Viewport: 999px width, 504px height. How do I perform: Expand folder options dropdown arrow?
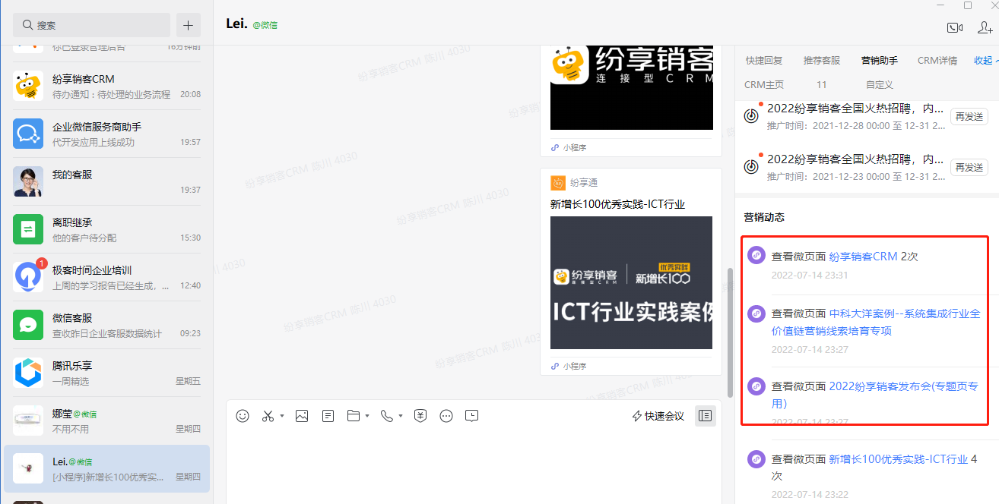pos(367,416)
